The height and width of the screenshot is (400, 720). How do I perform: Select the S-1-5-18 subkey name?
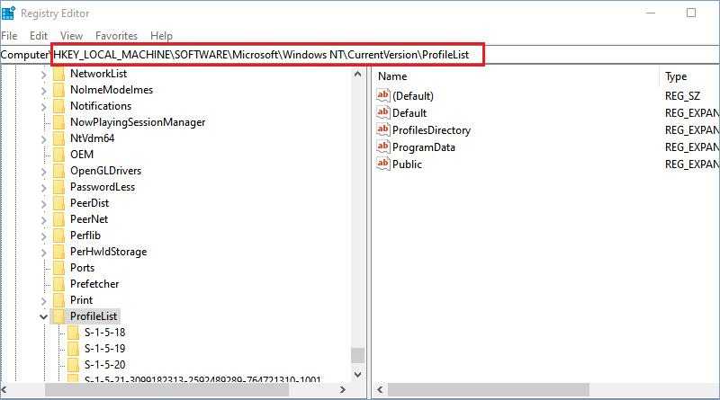tap(104, 333)
